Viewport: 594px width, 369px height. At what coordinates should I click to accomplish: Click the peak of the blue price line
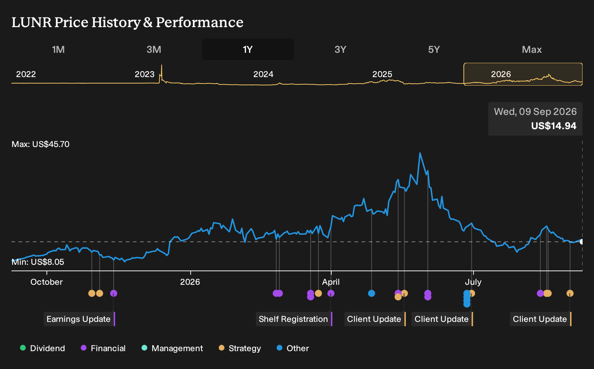tap(420, 153)
